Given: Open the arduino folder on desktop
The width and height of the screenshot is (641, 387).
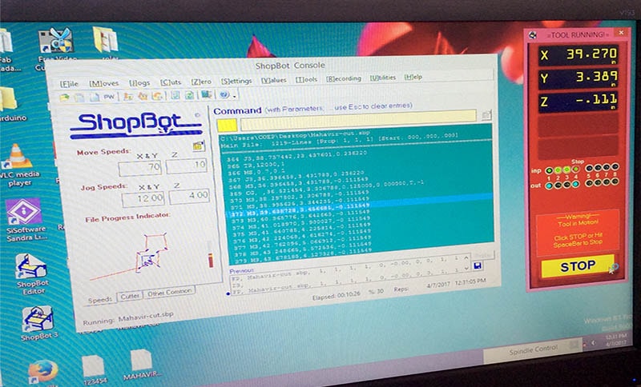Looking at the screenshot, I should (10, 105).
